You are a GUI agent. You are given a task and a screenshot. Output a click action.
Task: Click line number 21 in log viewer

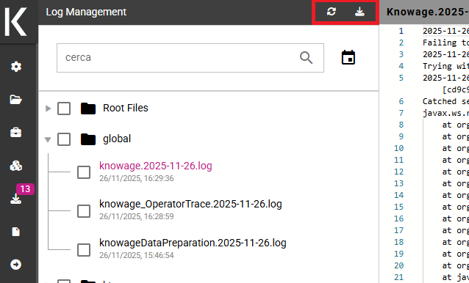pyautogui.click(x=398, y=277)
